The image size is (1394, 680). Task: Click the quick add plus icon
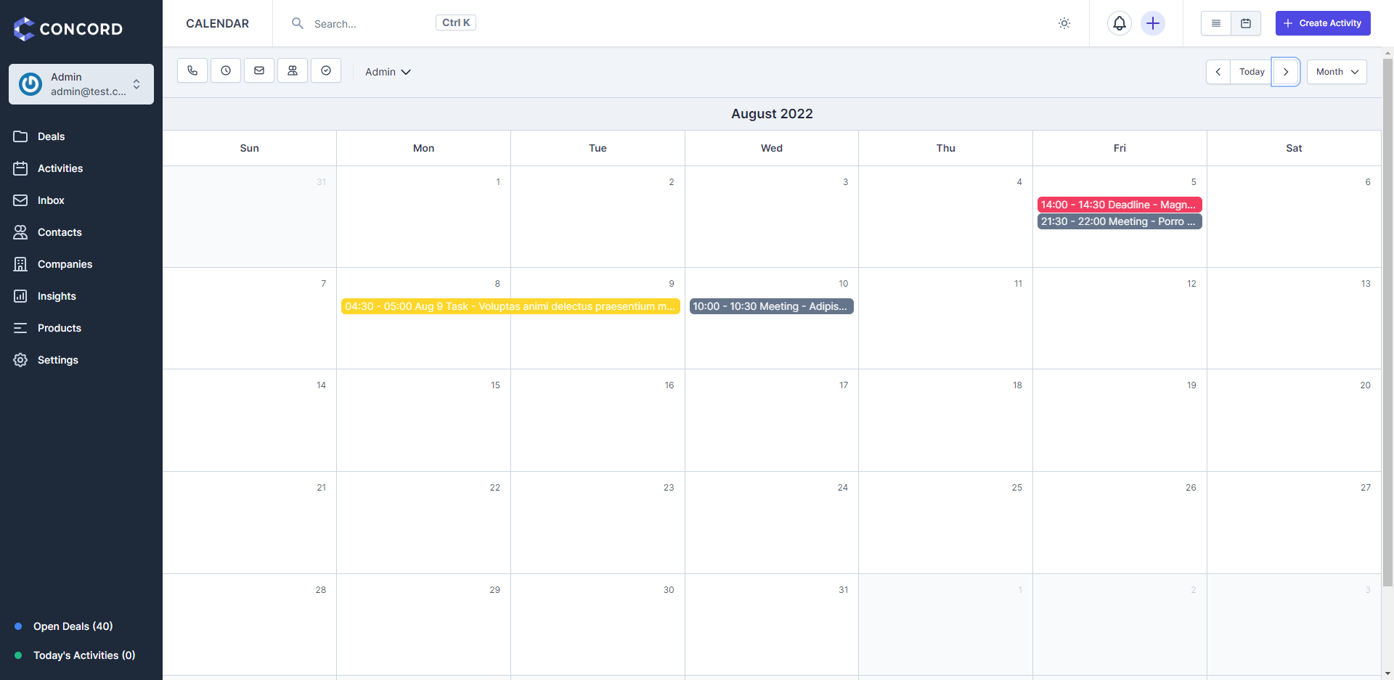(x=1153, y=23)
